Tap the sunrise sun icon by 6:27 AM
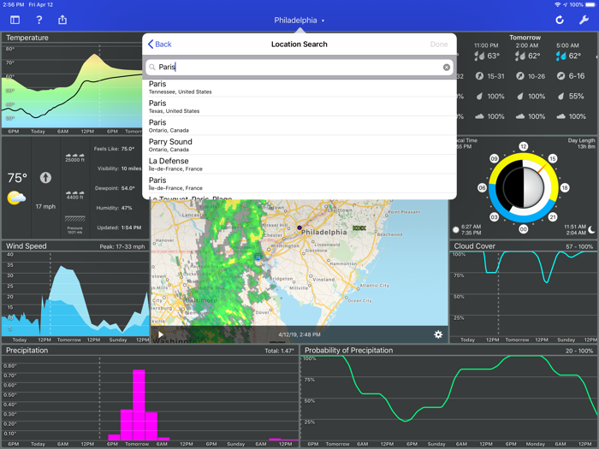Viewport: 599px width, 449px height. (x=455, y=230)
